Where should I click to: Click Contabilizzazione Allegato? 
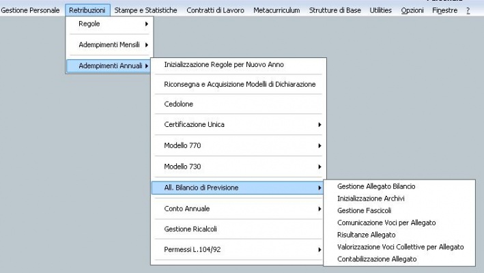pos(376,259)
